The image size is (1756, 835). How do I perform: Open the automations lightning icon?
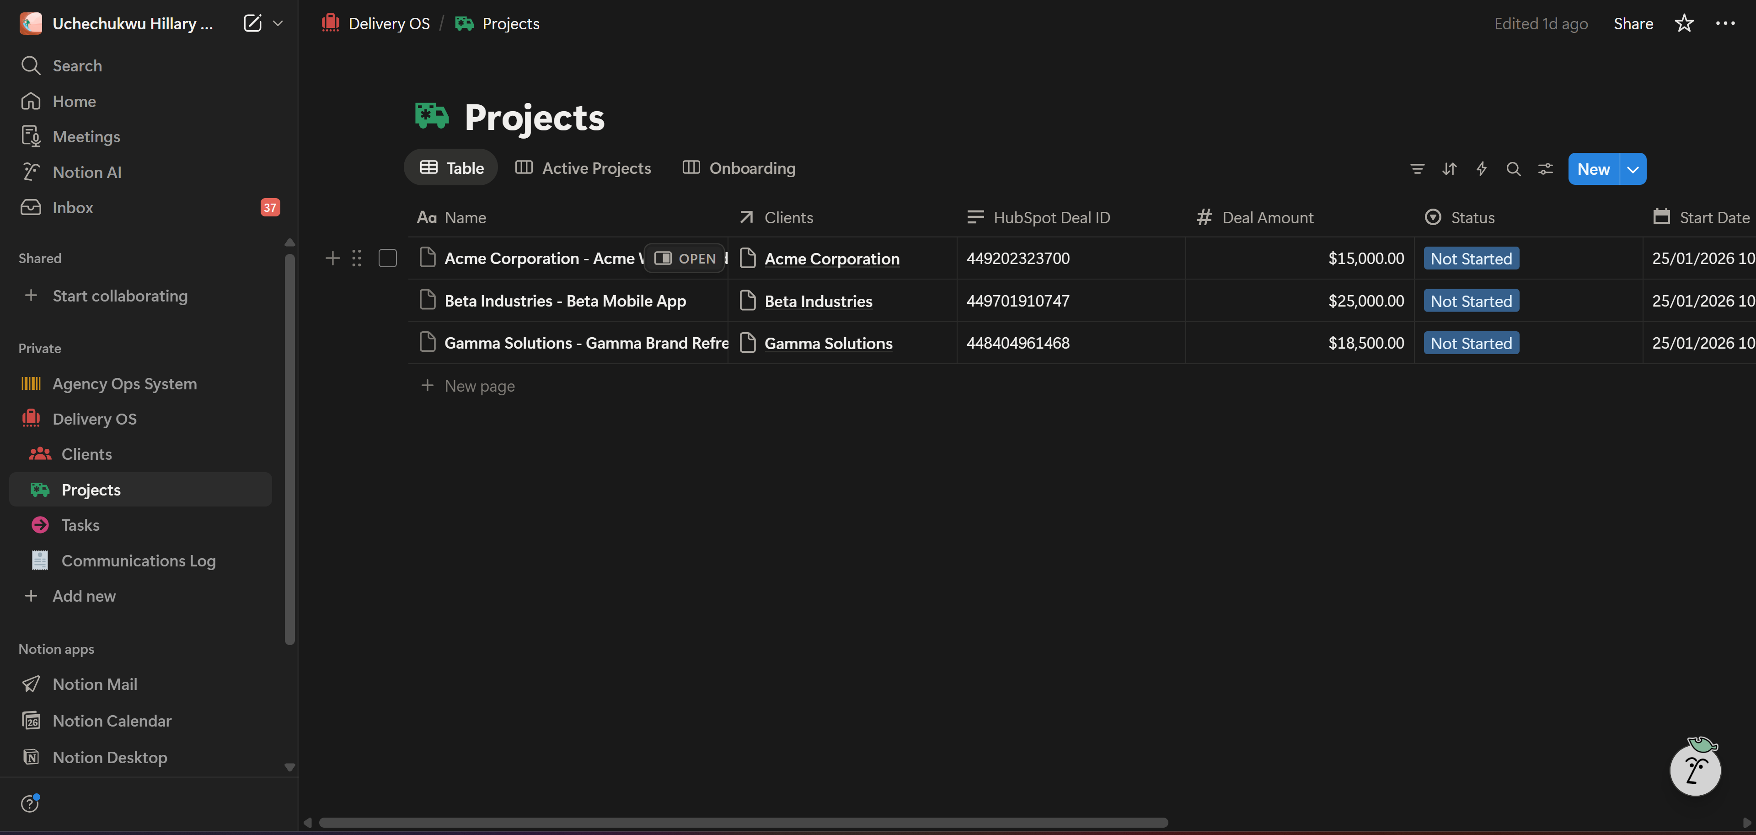pos(1481,168)
